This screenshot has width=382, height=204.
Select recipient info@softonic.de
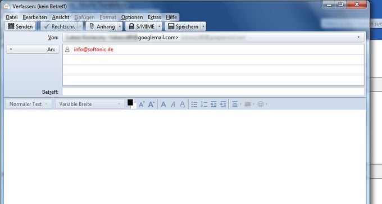pyautogui.click(x=94, y=49)
